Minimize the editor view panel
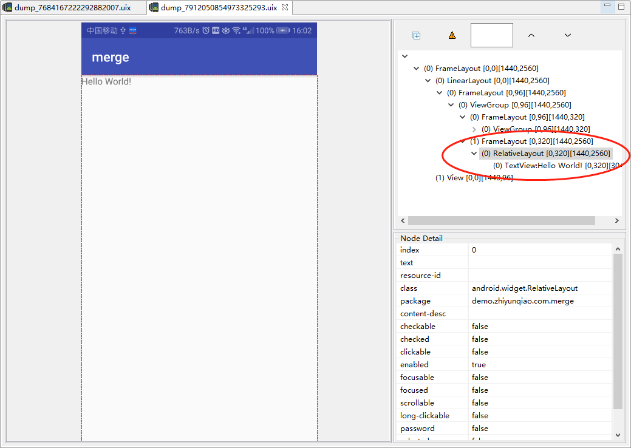 point(607,5)
